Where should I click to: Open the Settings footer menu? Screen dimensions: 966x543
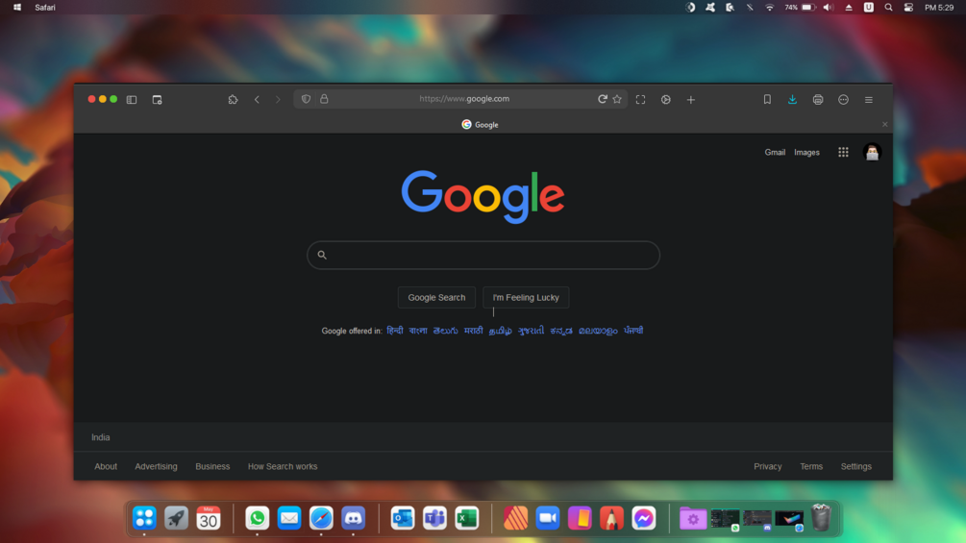[856, 467]
